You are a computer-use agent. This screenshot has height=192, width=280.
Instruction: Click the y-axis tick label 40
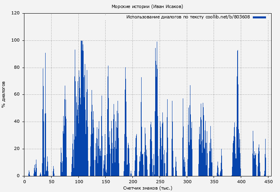click(x=17, y=122)
